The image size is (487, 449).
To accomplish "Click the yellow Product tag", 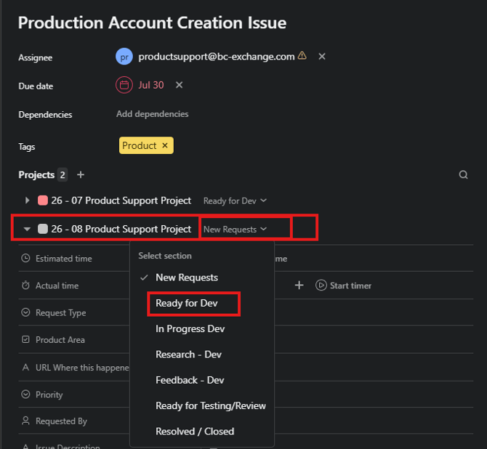I will pos(146,145).
